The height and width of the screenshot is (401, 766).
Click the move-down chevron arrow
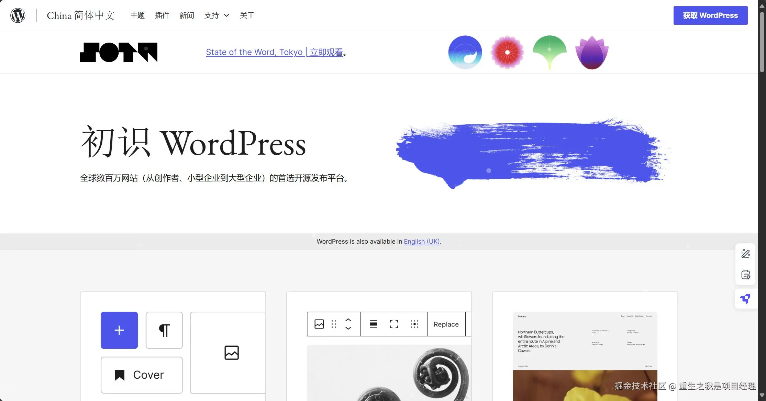pos(348,328)
